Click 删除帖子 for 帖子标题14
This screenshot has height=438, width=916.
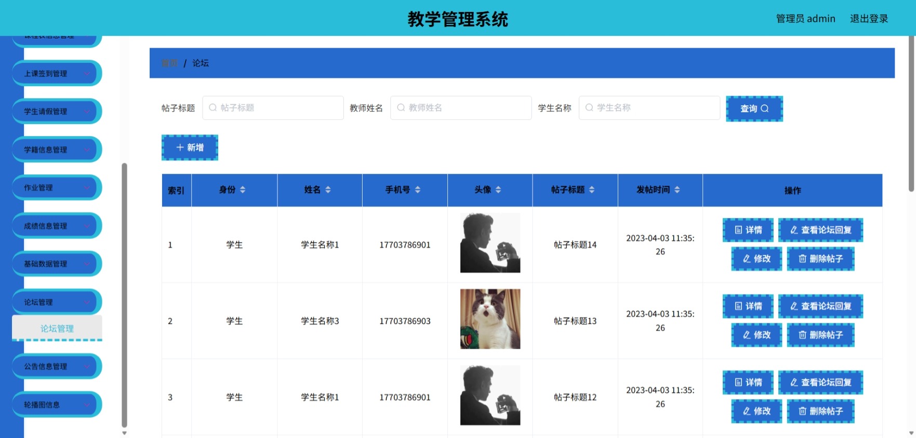pyautogui.click(x=820, y=258)
